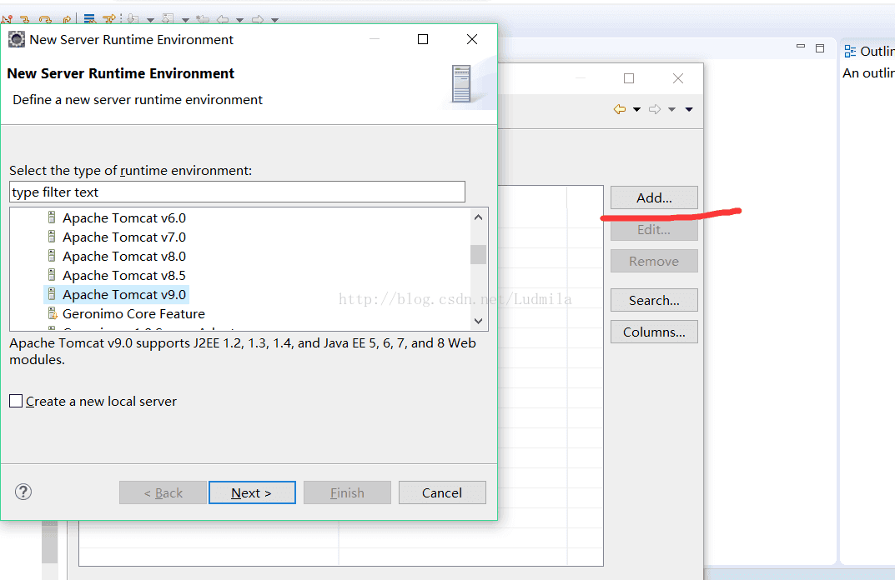
Task: Click Step Over icon in Eclipse toolbar
Action: [45, 20]
